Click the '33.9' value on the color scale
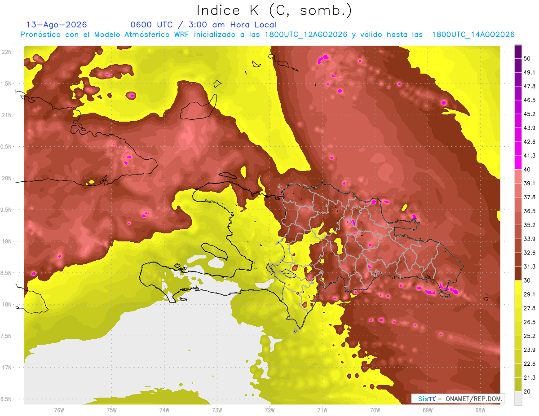 [x=530, y=239]
